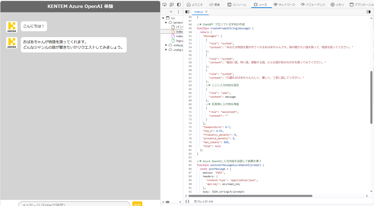Click the カバレッジ: n/a coverage status text

pyautogui.click(x=203, y=201)
